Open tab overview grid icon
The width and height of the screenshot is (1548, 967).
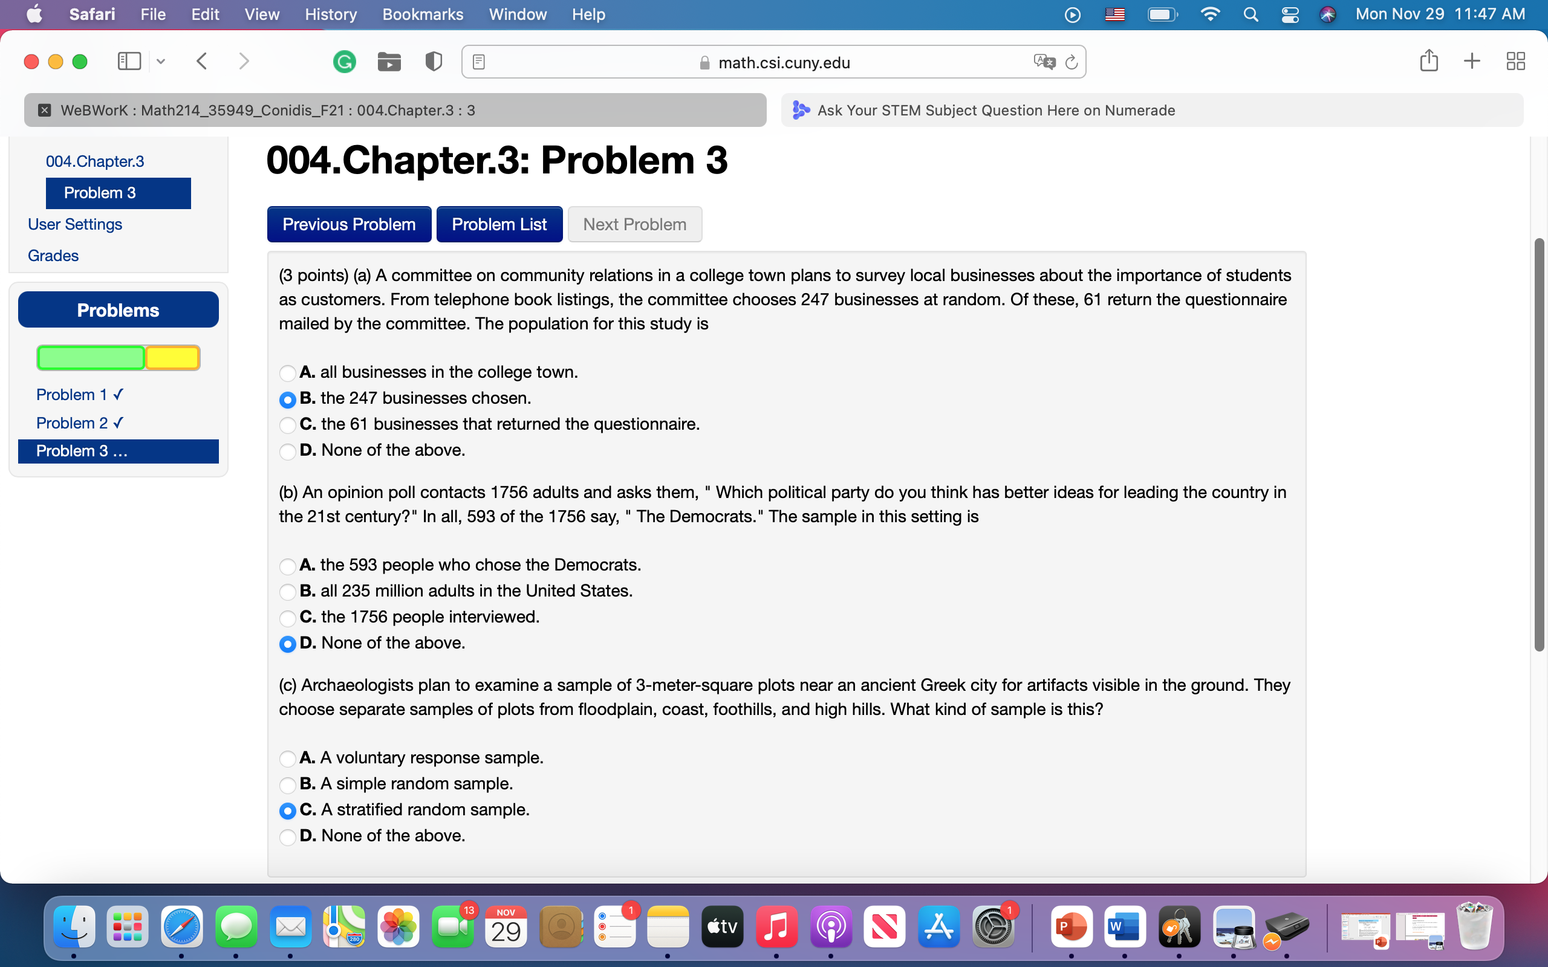(1516, 61)
